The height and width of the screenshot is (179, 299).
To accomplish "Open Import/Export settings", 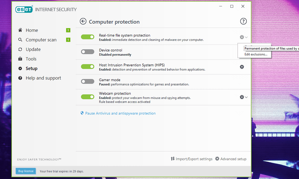I will click(x=191, y=159).
